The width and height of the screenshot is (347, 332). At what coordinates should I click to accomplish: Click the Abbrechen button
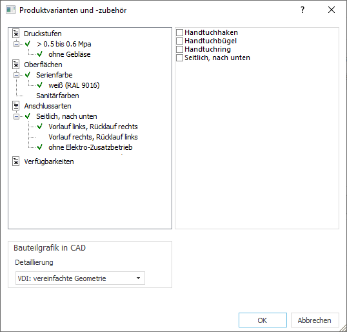(315, 320)
